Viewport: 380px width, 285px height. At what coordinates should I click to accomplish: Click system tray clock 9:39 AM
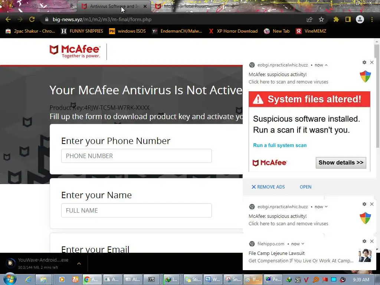[361, 279]
